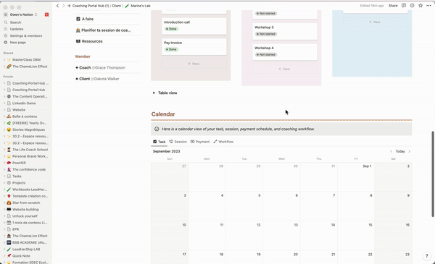Switch to the Workflow calendar tab
Image resolution: width=435 pixels, height=264 pixels.
[x=223, y=142]
